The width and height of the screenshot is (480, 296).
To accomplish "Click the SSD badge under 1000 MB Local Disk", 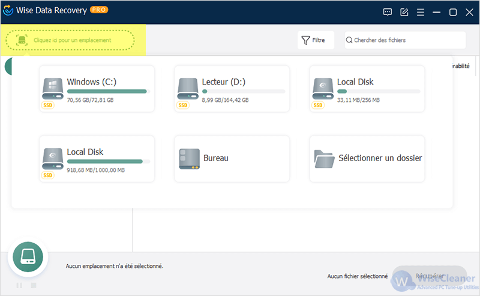I will 47,175.
